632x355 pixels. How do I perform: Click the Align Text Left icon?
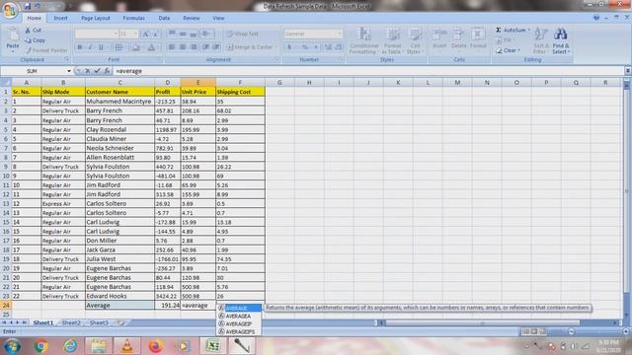click(172, 47)
